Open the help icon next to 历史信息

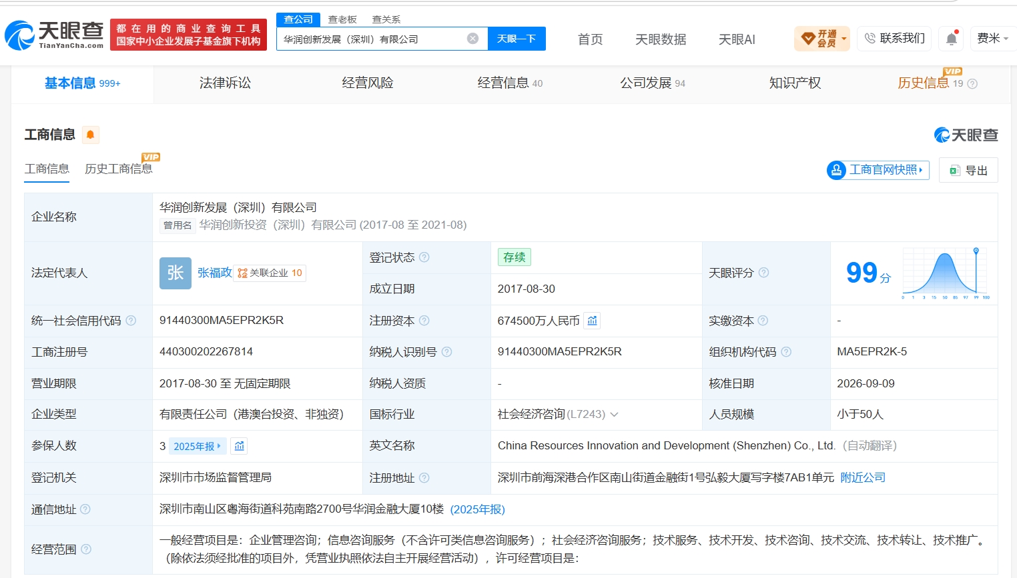click(x=972, y=84)
